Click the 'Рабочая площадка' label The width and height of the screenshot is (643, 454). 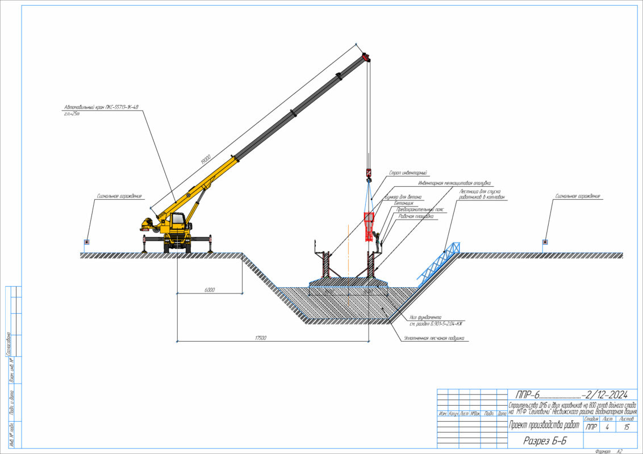416,216
